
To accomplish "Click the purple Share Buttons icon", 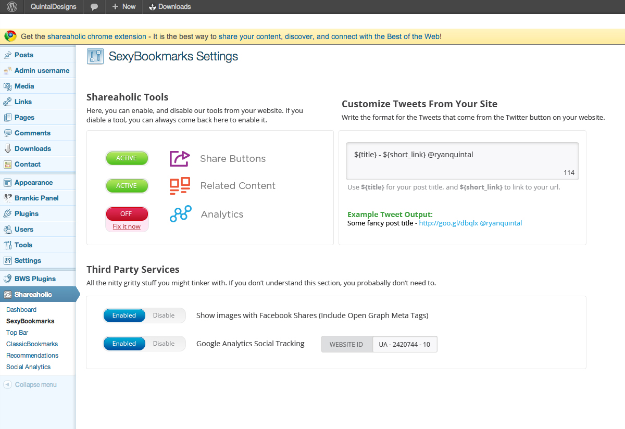I will coord(180,158).
